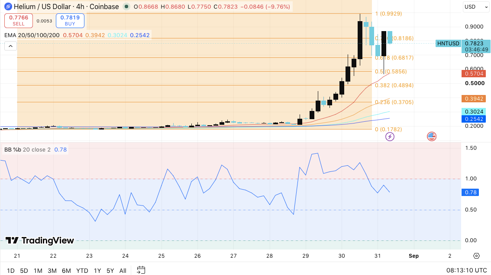Click the 0.236 (0.3705) Fibonacci label
The width and height of the screenshot is (491, 275).
tap(394, 102)
